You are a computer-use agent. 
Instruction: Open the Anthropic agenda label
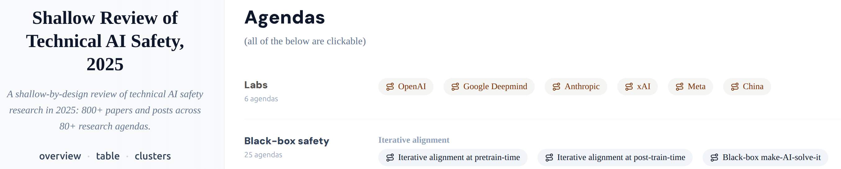point(582,87)
